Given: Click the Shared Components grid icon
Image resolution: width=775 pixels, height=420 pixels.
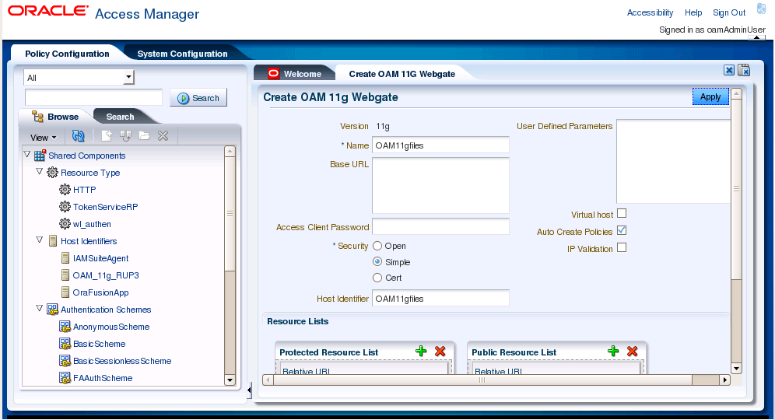Looking at the screenshot, I should point(40,155).
